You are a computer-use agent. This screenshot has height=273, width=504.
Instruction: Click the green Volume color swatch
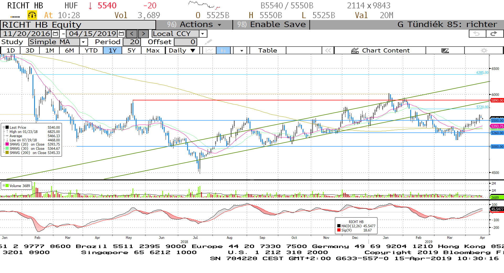click(7, 186)
